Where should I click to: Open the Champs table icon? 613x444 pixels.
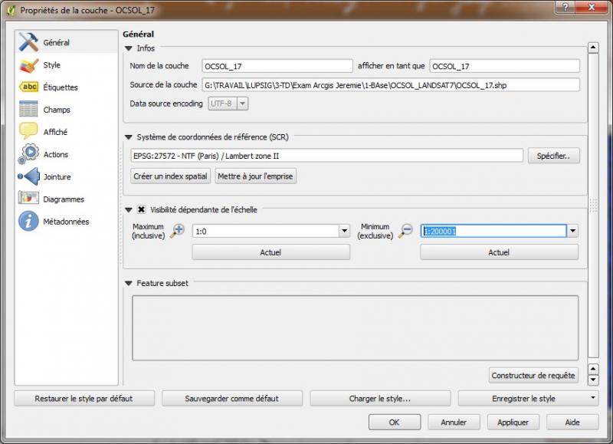pos(29,110)
